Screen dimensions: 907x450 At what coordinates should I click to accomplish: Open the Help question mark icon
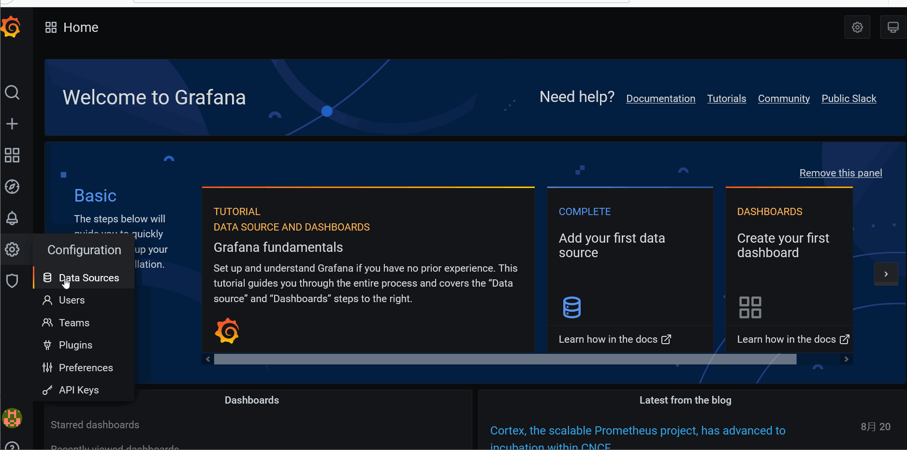(x=12, y=446)
